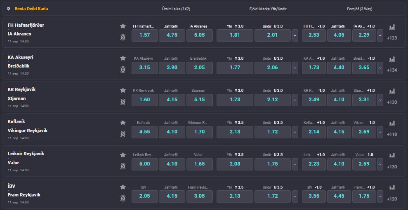Mark ÍBV vs Fram Reykjavik as favorite
This screenshot has width=408, height=210.
click(x=123, y=187)
